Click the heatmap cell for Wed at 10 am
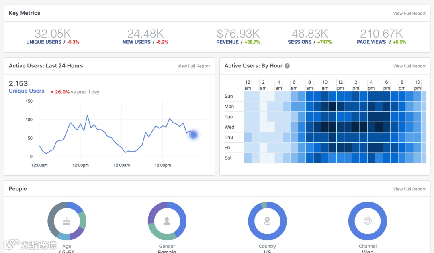The height and width of the screenshot is (253, 434). 325,127
